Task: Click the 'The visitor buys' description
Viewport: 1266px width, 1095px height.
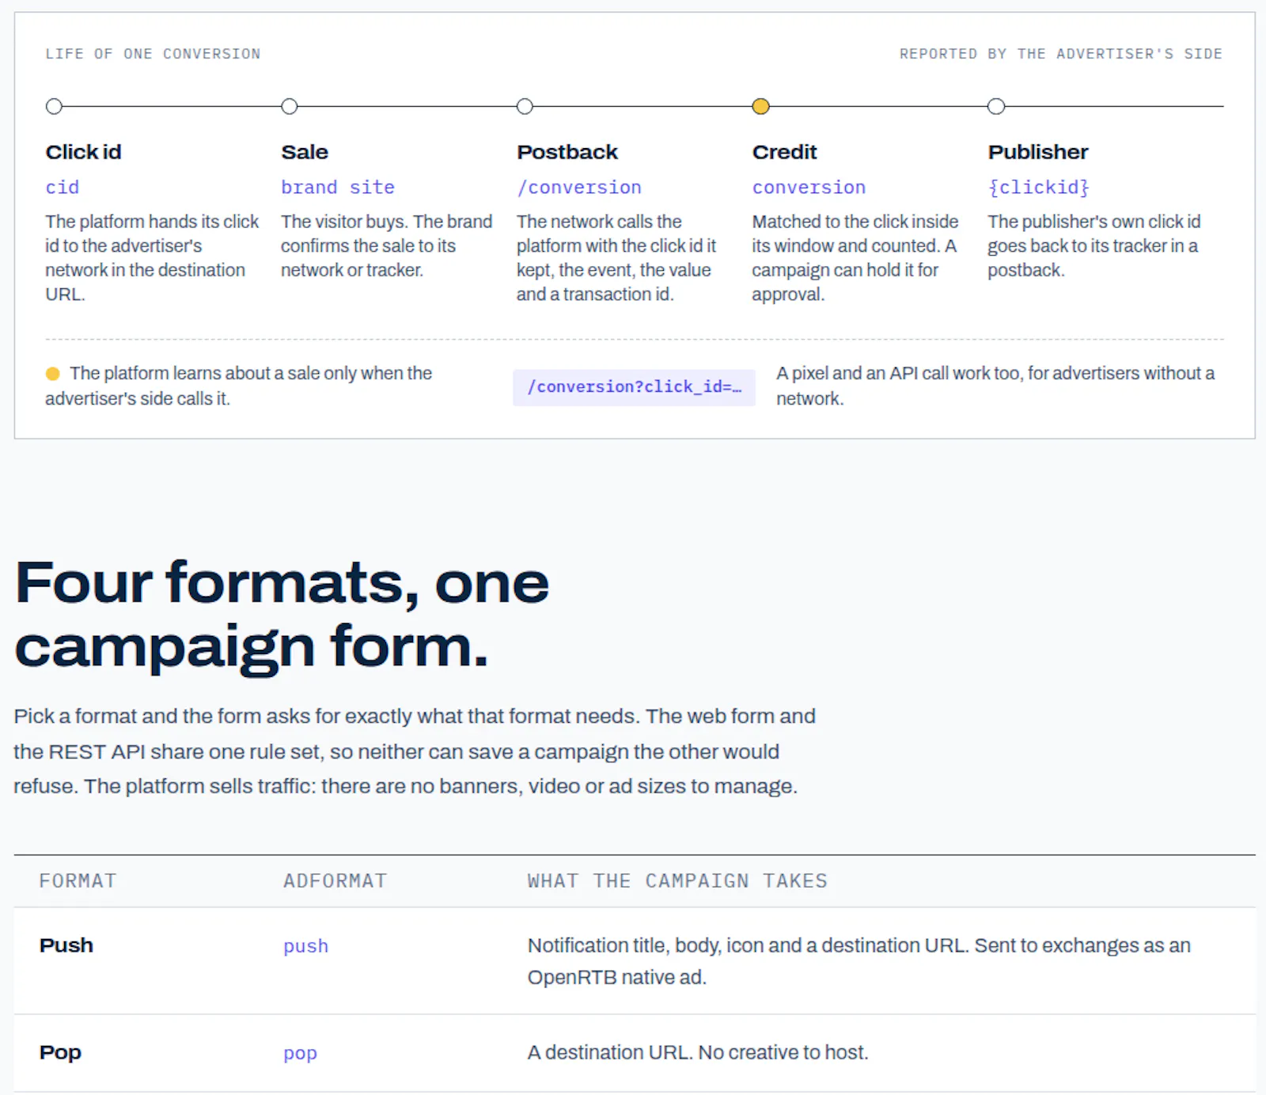Action: coord(387,245)
